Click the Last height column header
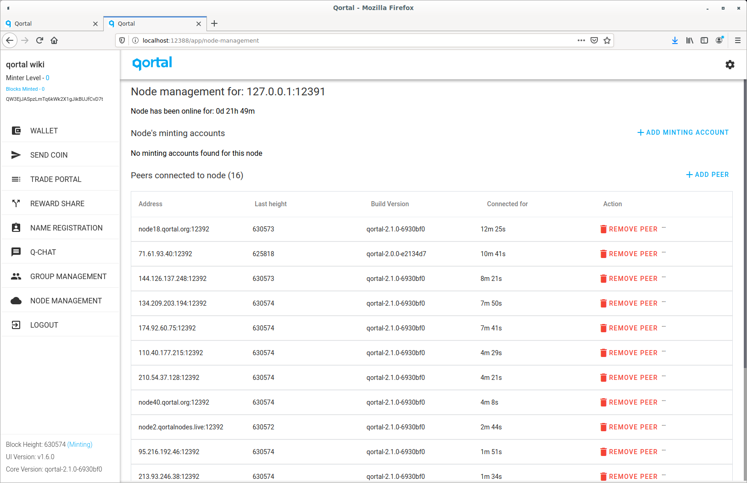Image resolution: width=747 pixels, height=483 pixels. pos(271,204)
